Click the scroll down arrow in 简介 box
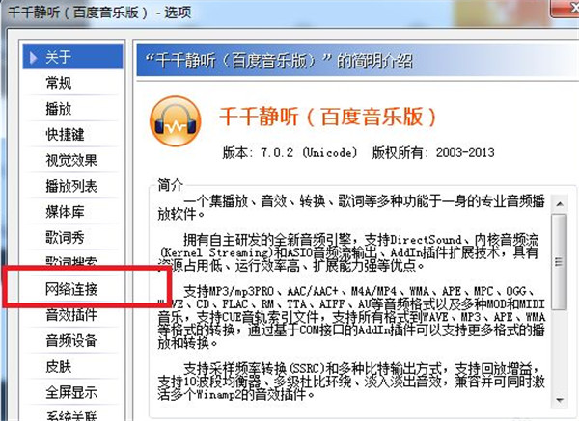The height and width of the screenshot is (421, 579). point(560,400)
